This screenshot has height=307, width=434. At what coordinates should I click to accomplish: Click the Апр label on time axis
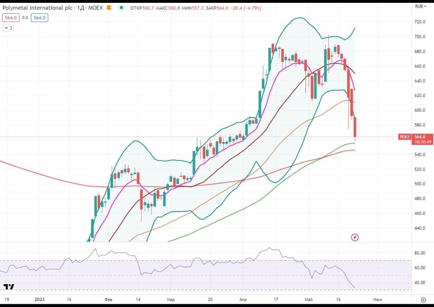click(x=243, y=299)
